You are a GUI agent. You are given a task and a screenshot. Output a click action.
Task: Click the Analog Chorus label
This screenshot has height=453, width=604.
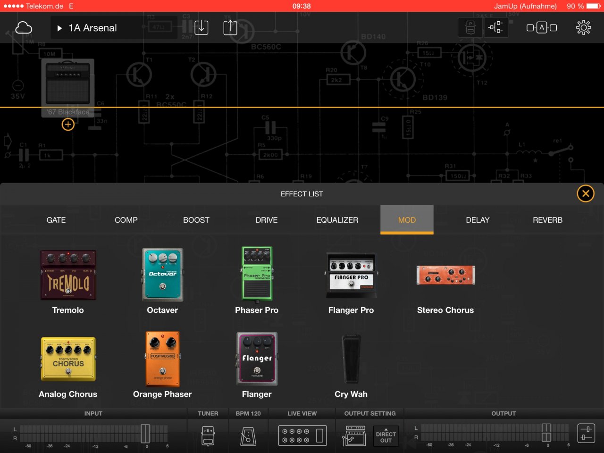point(68,394)
